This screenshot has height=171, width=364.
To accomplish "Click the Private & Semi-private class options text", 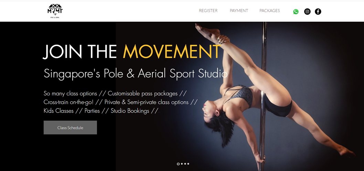I will coord(147,102).
